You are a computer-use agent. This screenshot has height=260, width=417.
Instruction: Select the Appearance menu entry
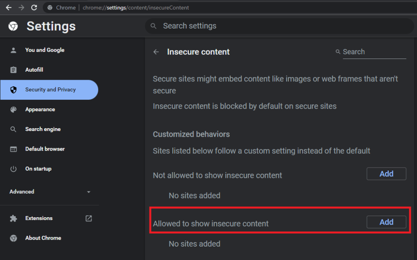40,109
